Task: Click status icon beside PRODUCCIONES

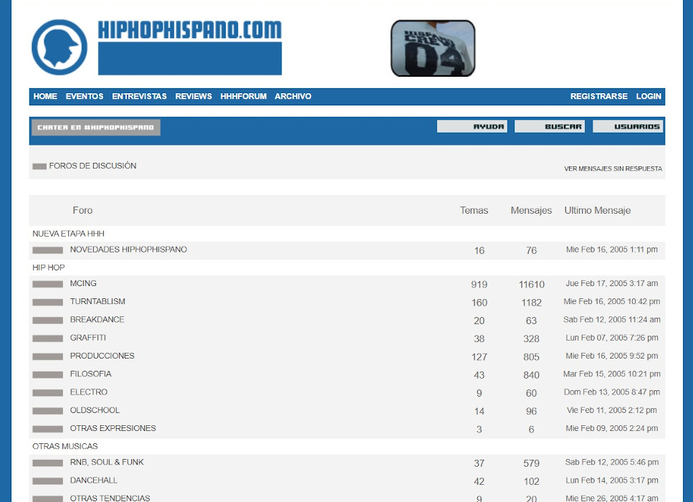Action: pos(48,357)
